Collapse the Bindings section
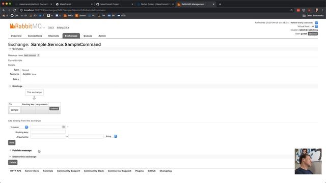Image resolution: width=326 pixels, height=183 pixels. point(17,86)
